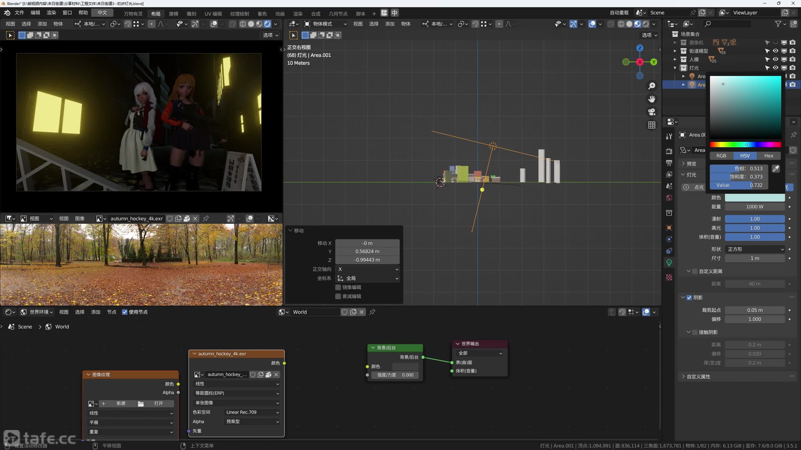
Task: Switch color picker to Hex mode
Action: point(769,156)
